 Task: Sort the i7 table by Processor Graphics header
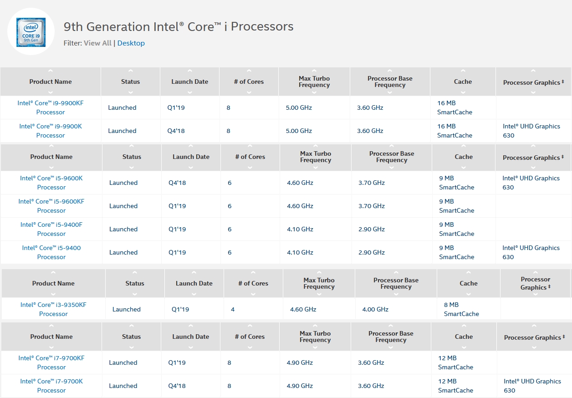tap(535, 337)
